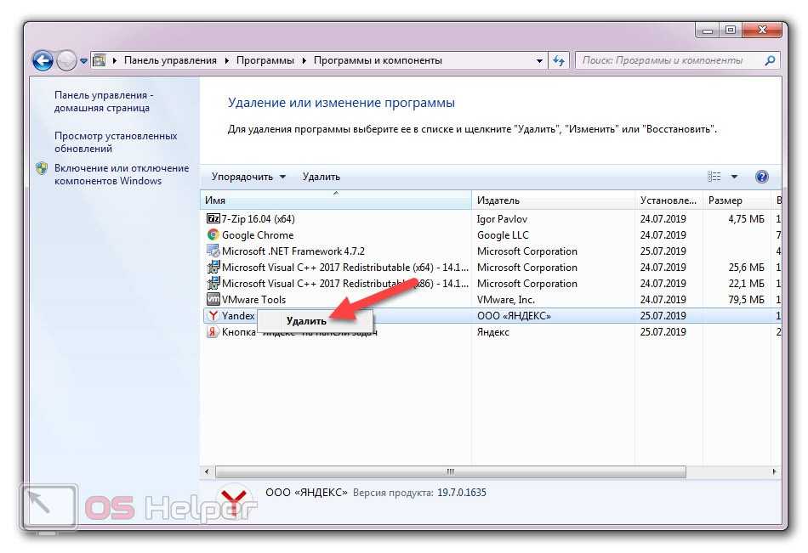Click the horizontal scrollbar thumb
This screenshot has height=553, width=808.
coord(451,471)
